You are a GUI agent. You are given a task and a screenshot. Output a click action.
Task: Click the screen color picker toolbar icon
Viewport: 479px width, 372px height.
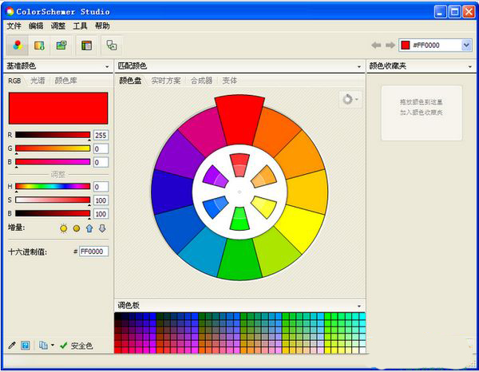click(x=112, y=46)
